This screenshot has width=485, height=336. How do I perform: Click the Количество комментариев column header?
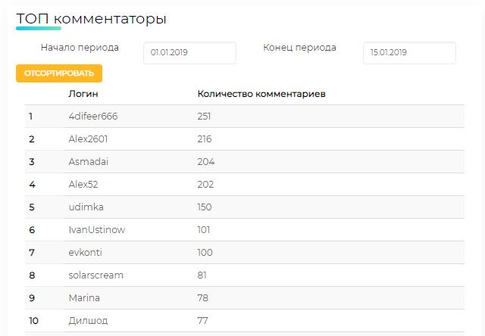261,94
